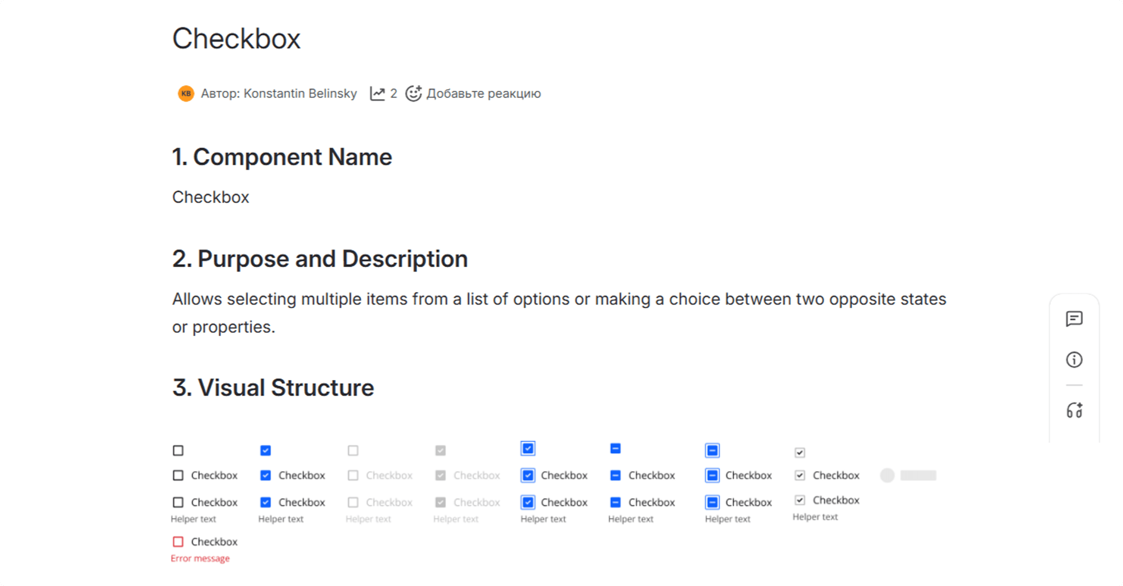Click the red "Error message" text
This screenshot has height=586, width=1123.
point(200,559)
